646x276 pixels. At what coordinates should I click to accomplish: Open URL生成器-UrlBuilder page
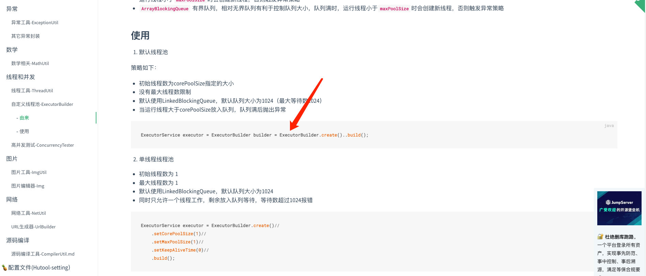coord(33,227)
